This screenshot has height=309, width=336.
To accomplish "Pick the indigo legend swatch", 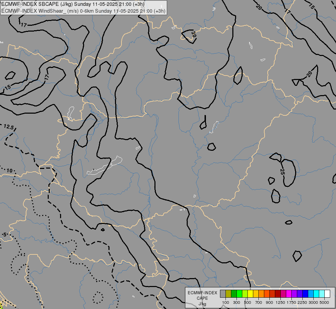I will [300, 294].
